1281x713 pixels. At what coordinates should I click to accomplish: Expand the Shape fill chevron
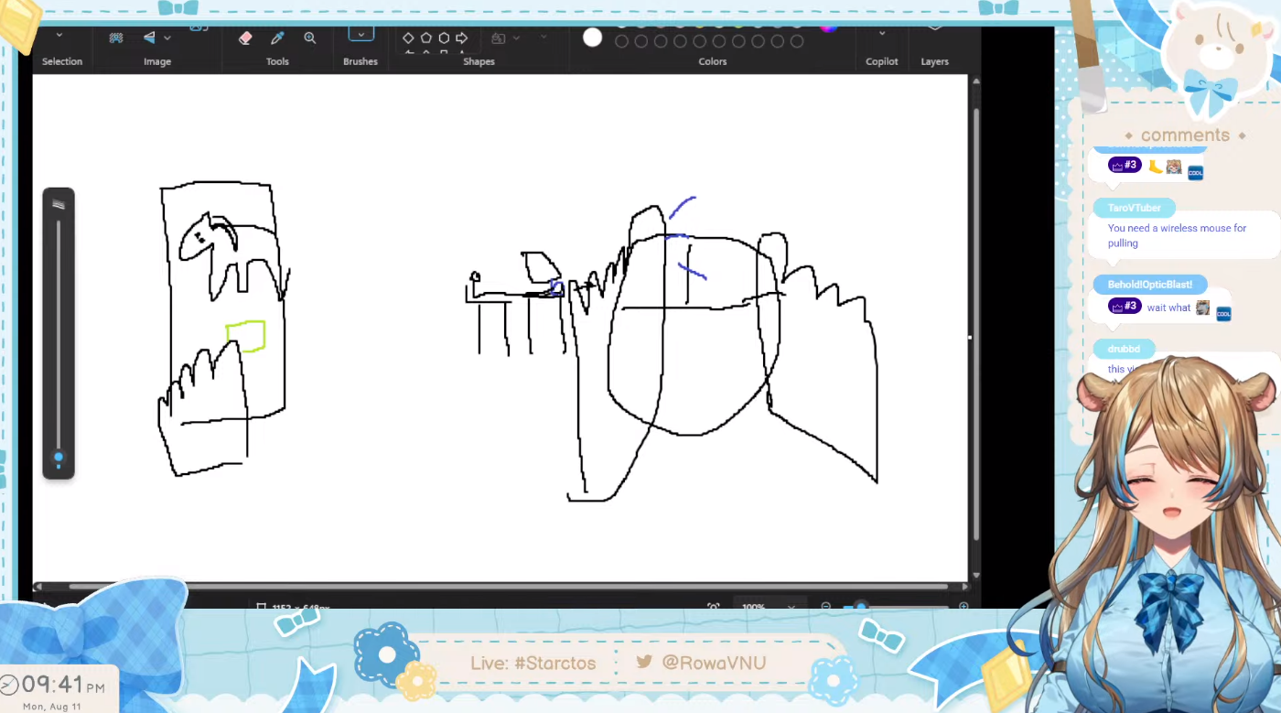(x=516, y=38)
